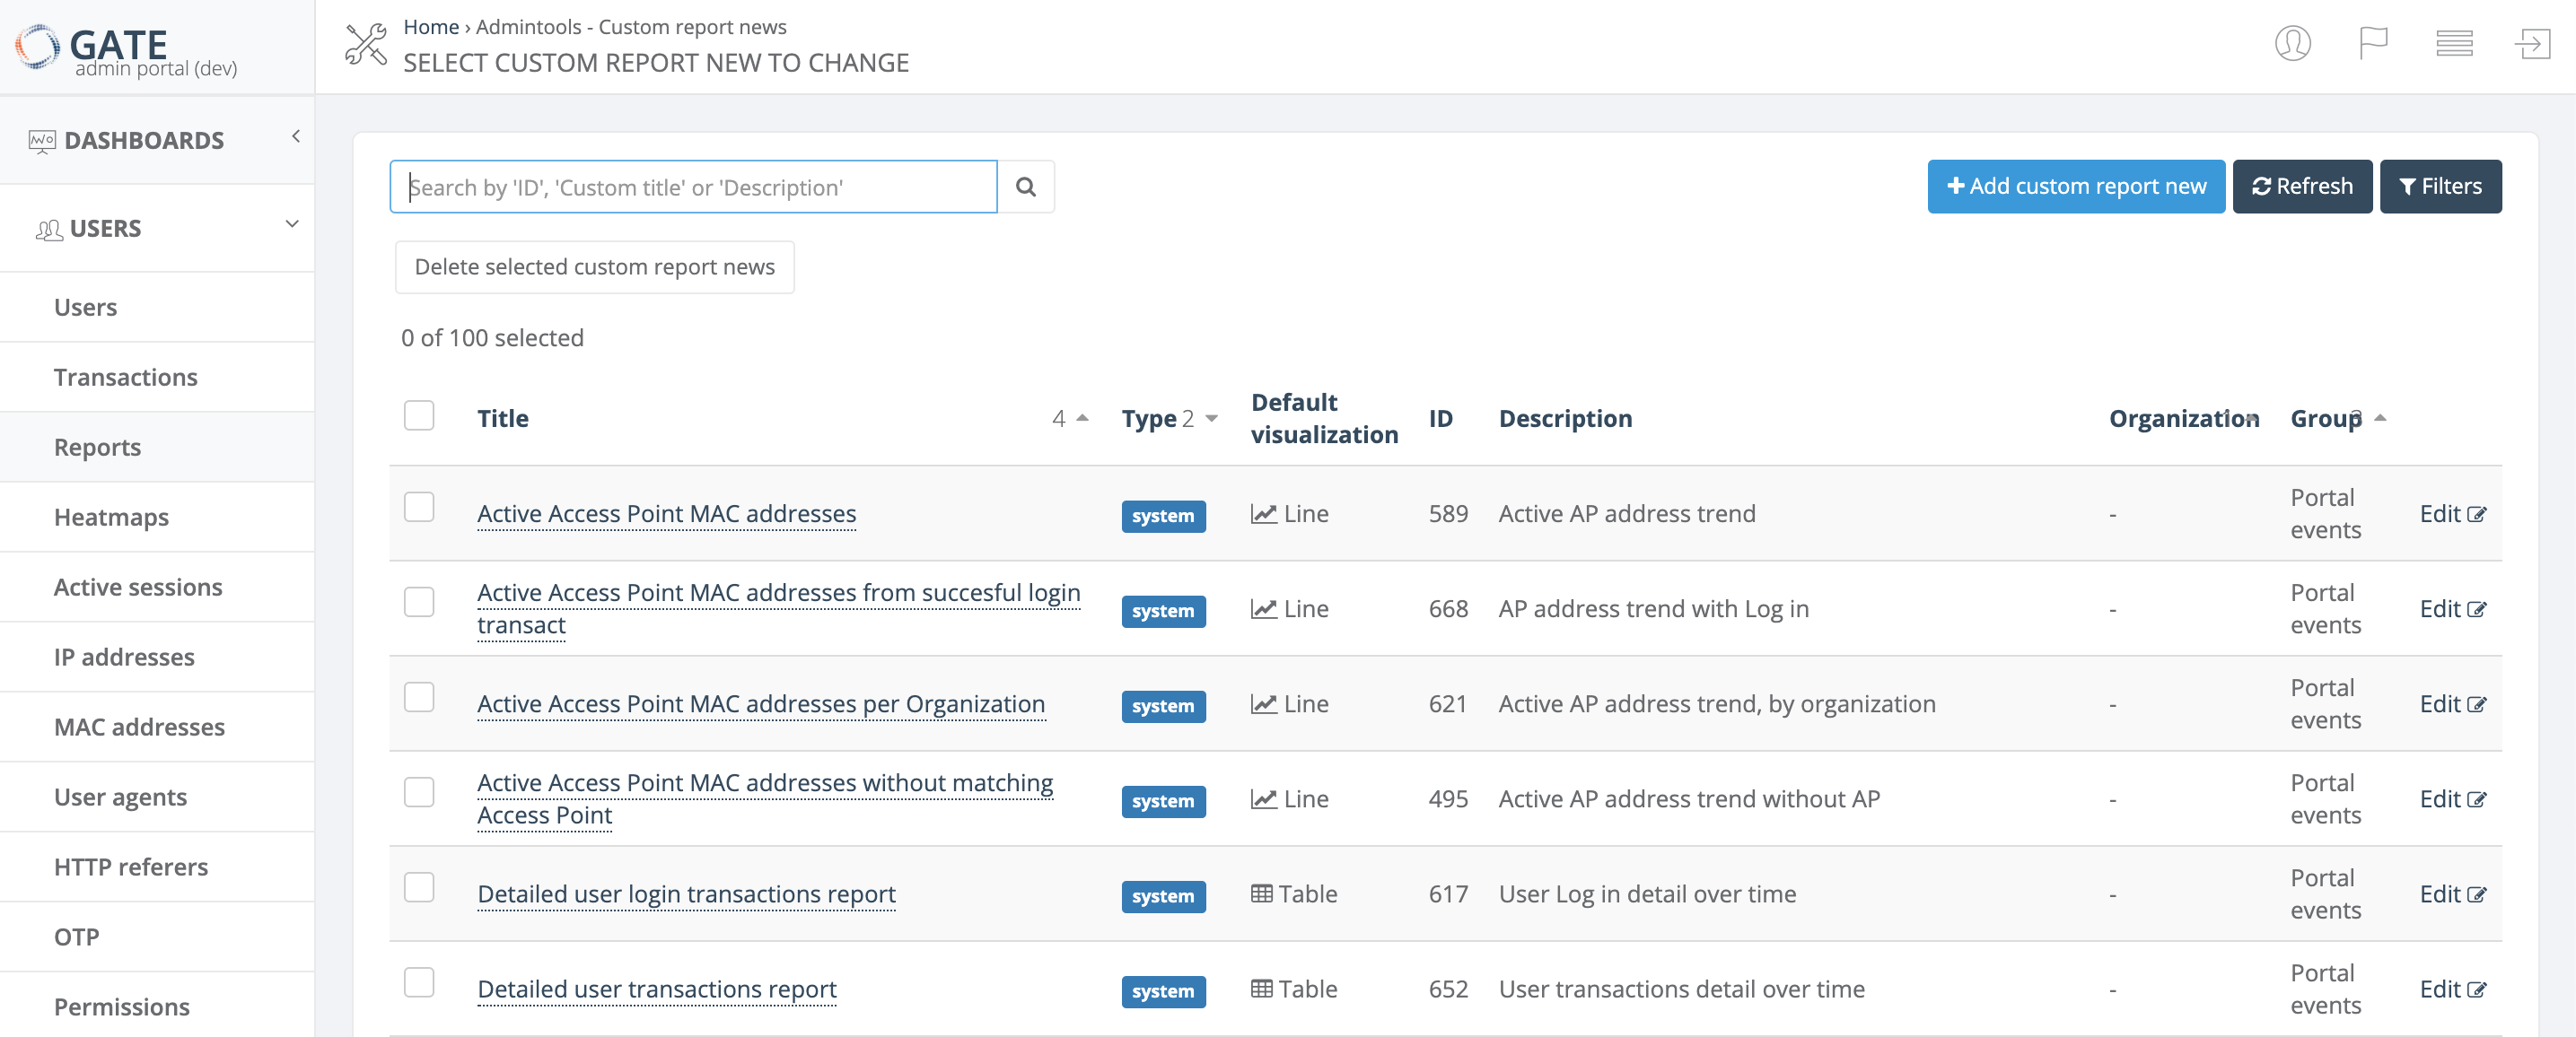Screen dimensions: 2576x1037
Task: Click the Add custom report new button
Action: [2075, 186]
